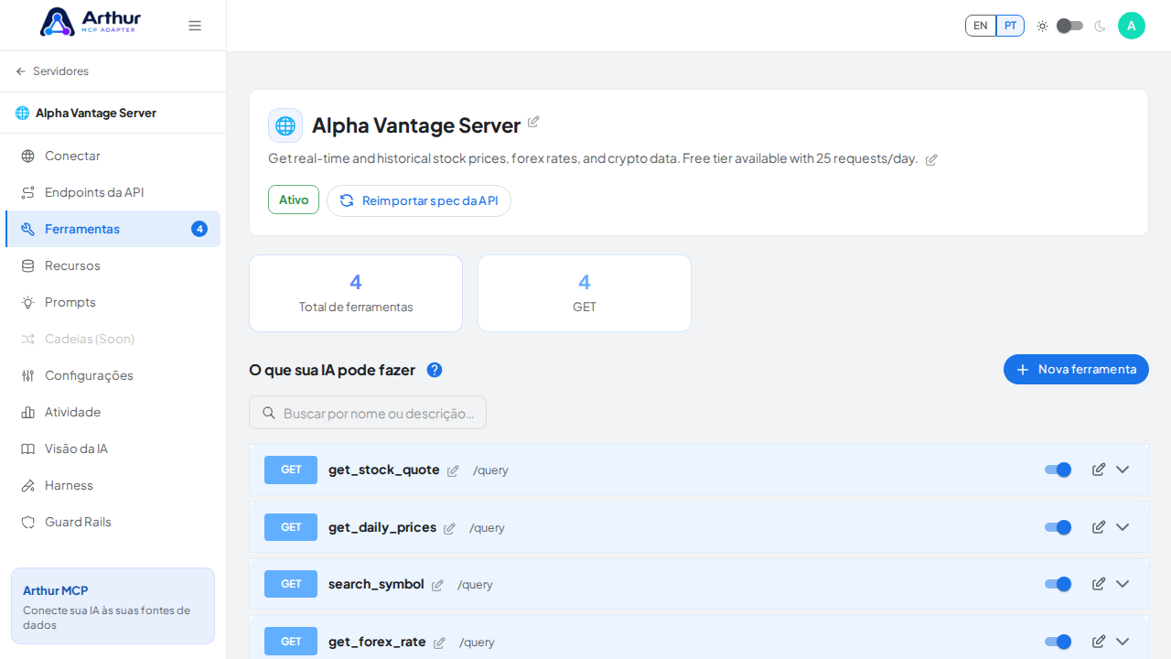Open Recursos in sidebar

coord(113,265)
